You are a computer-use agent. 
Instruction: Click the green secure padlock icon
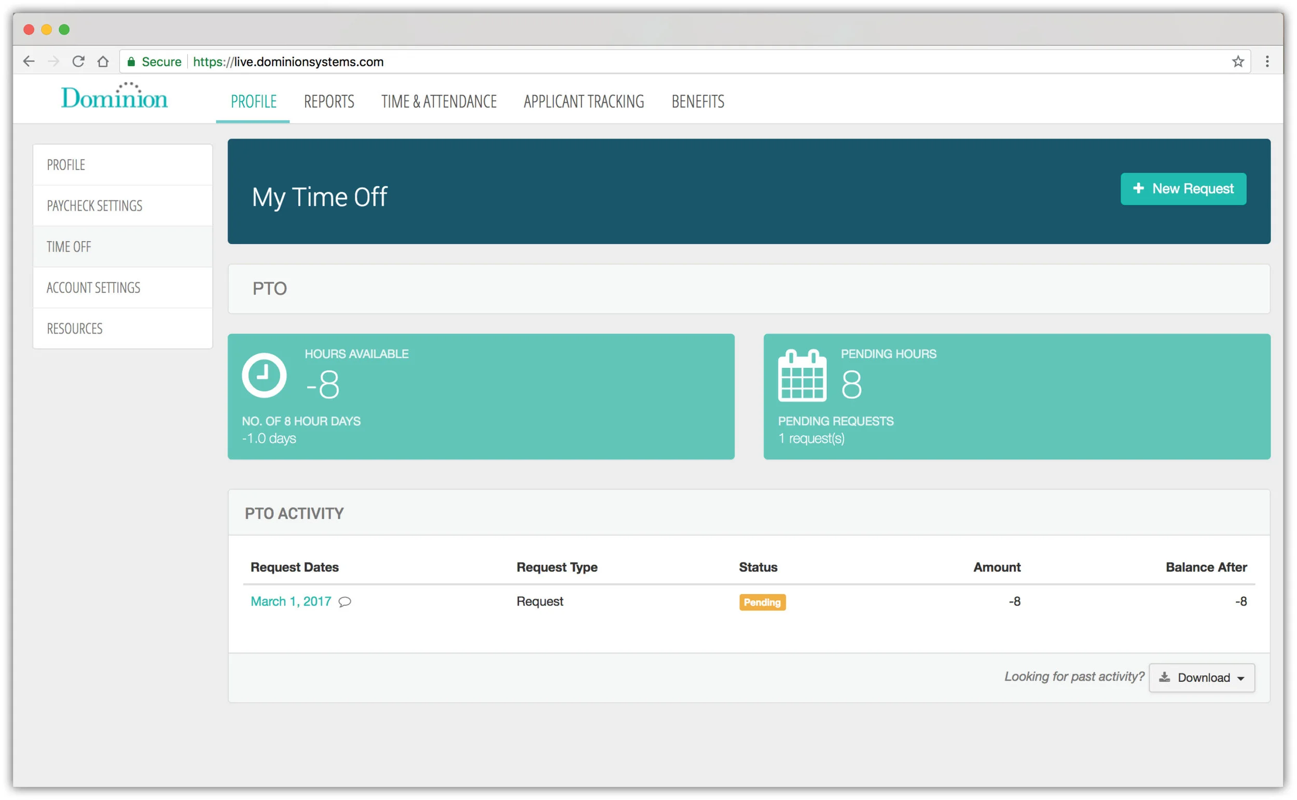(x=131, y=61)
